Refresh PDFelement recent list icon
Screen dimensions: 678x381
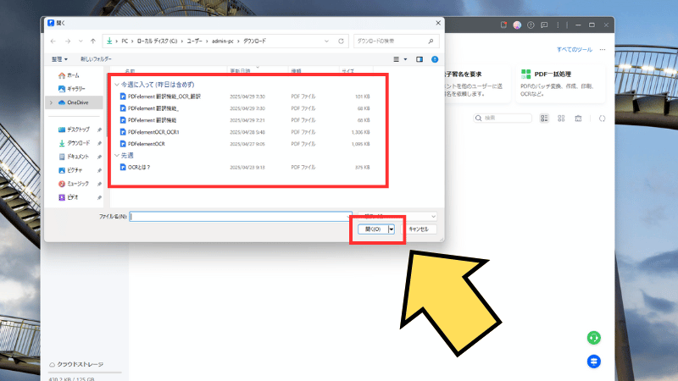602,119
